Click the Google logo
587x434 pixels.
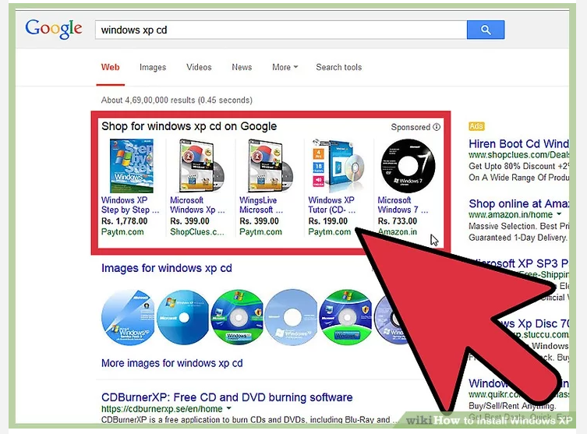tap(53, 29)
